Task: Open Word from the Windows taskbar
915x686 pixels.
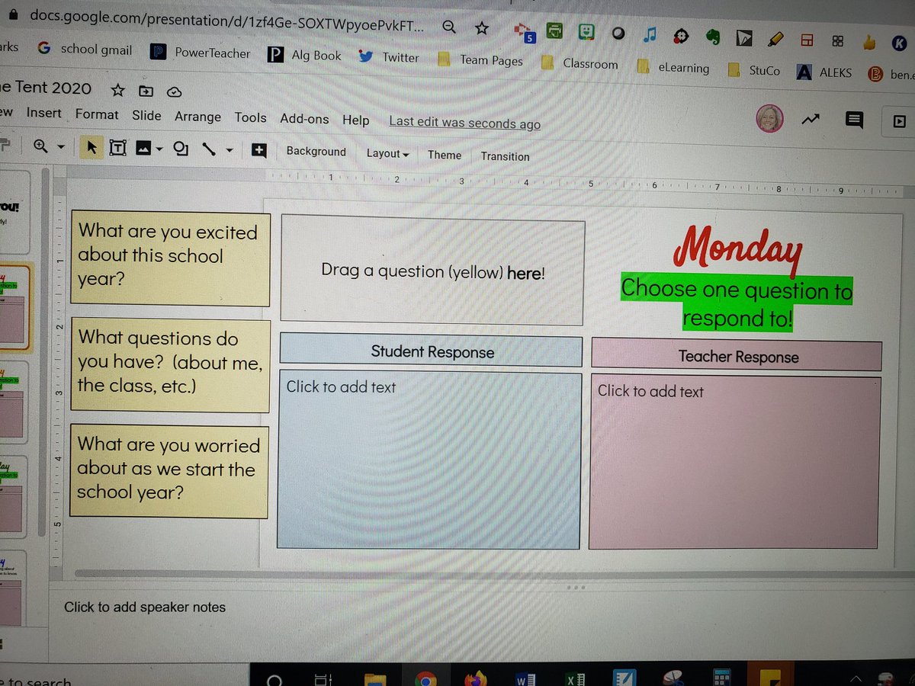Action: click(525, 679)
